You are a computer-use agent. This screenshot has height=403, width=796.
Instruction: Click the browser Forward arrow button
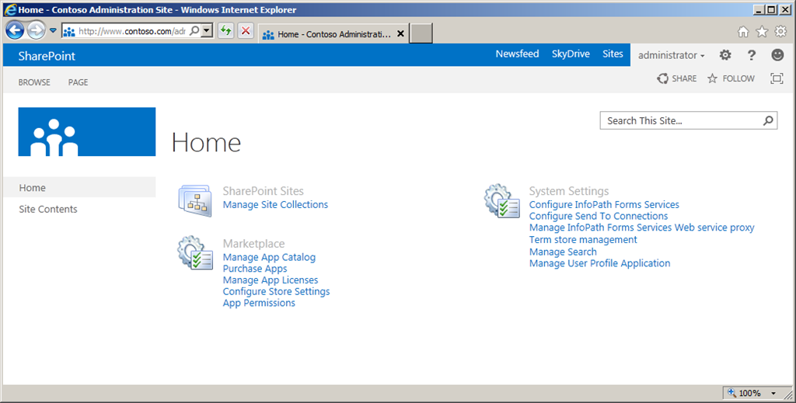click(x=36, y=30)
